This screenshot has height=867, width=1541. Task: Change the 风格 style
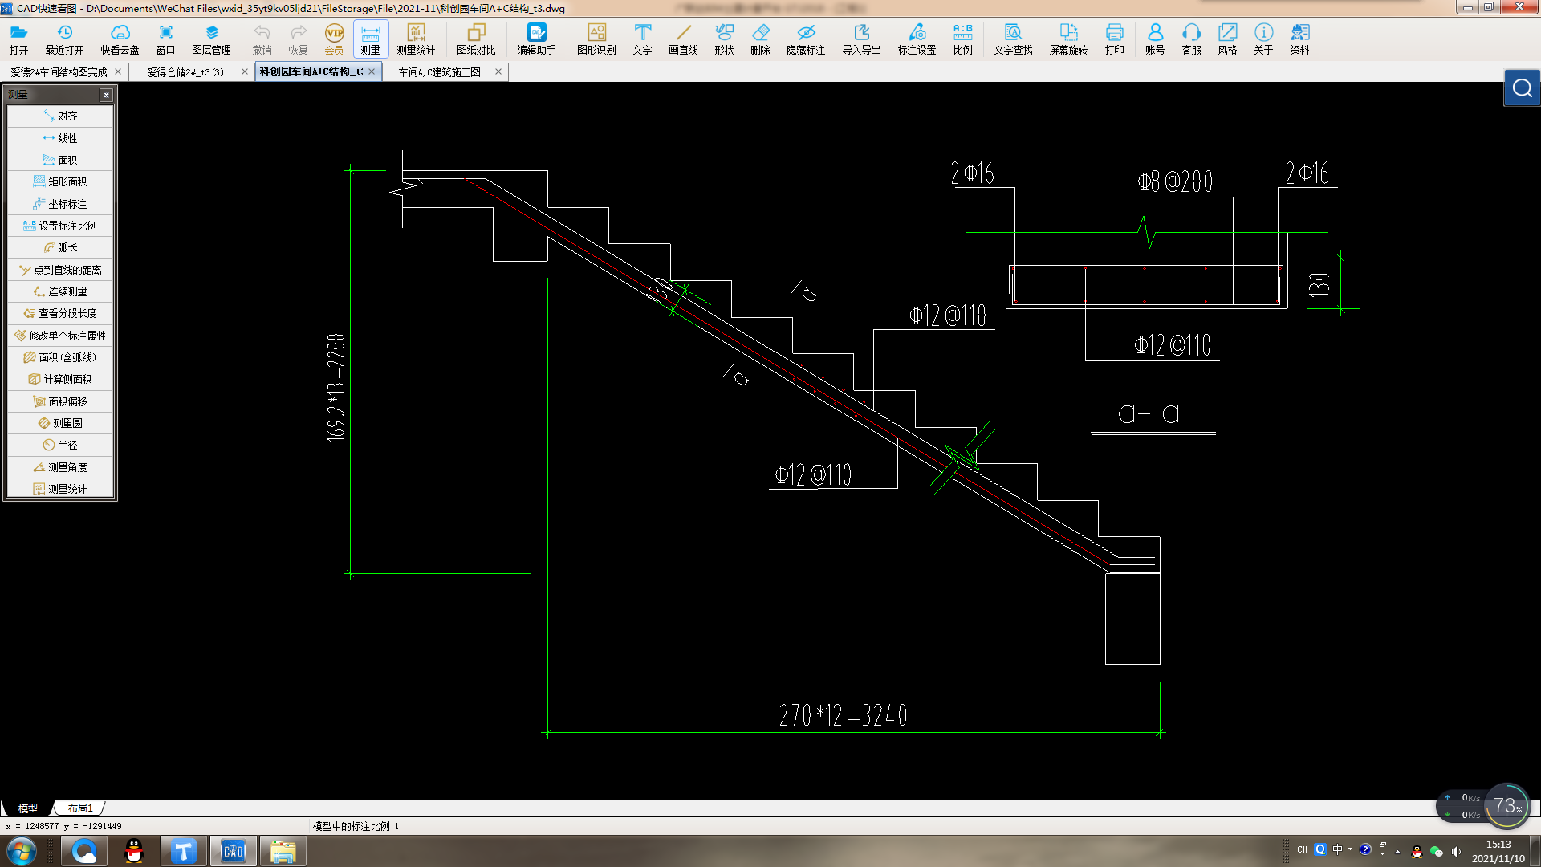click(1227, 39)
